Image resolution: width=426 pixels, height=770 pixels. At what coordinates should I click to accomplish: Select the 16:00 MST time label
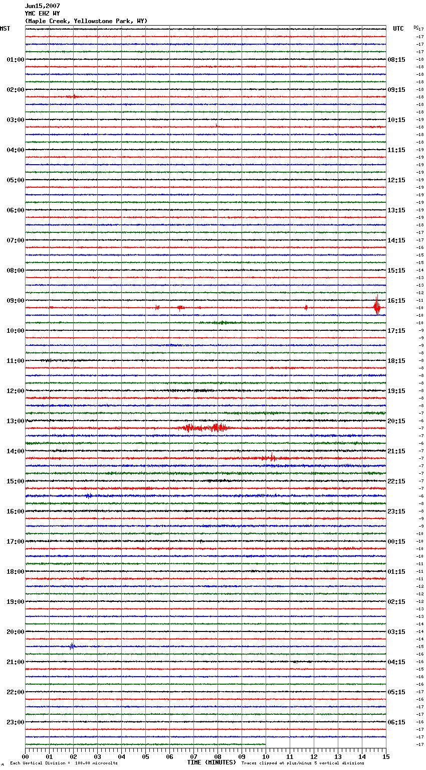[x=16, y=511]
